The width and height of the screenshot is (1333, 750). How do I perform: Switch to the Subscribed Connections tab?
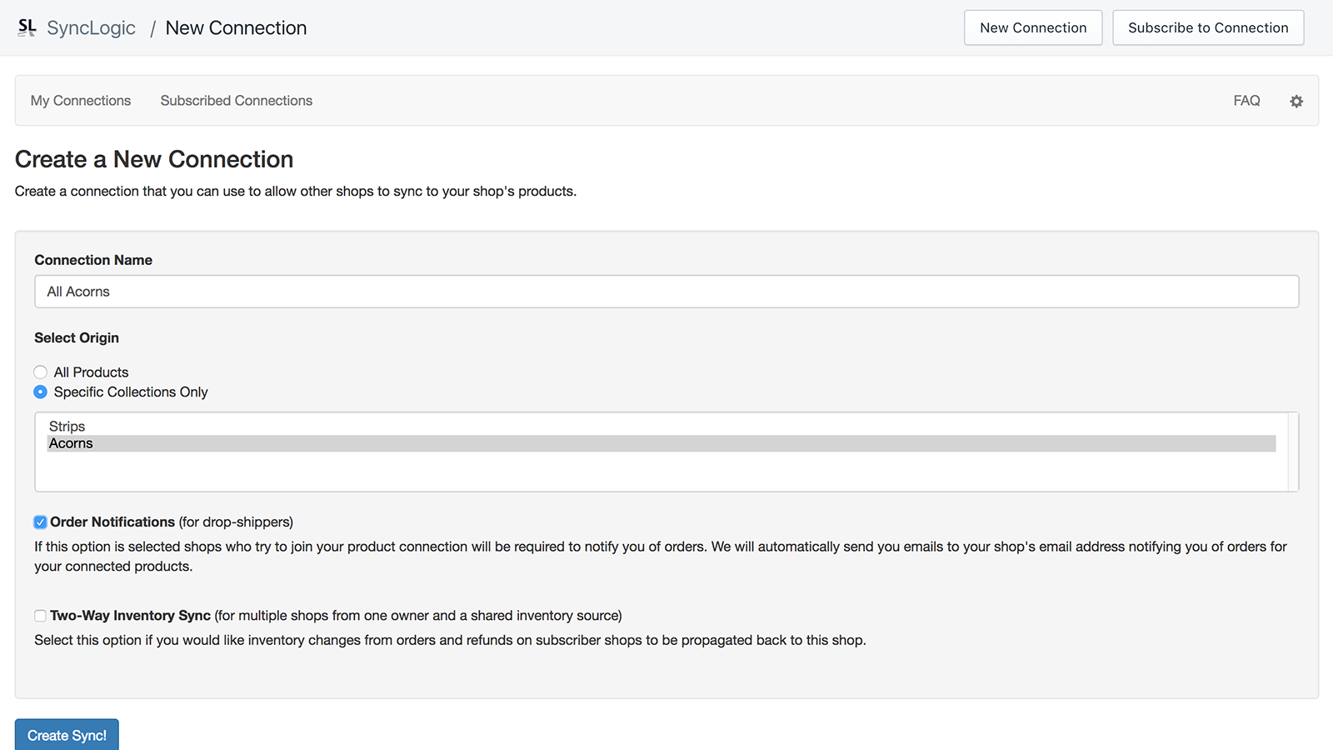point(237,101)
